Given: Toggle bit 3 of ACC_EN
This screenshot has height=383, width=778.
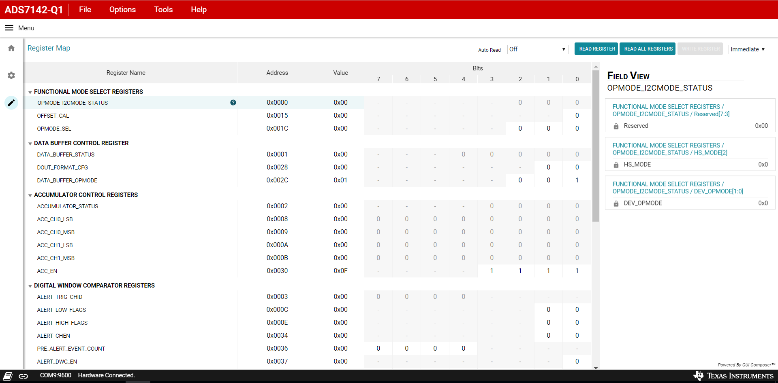Looking at the screenshot, I should point(492,271).
